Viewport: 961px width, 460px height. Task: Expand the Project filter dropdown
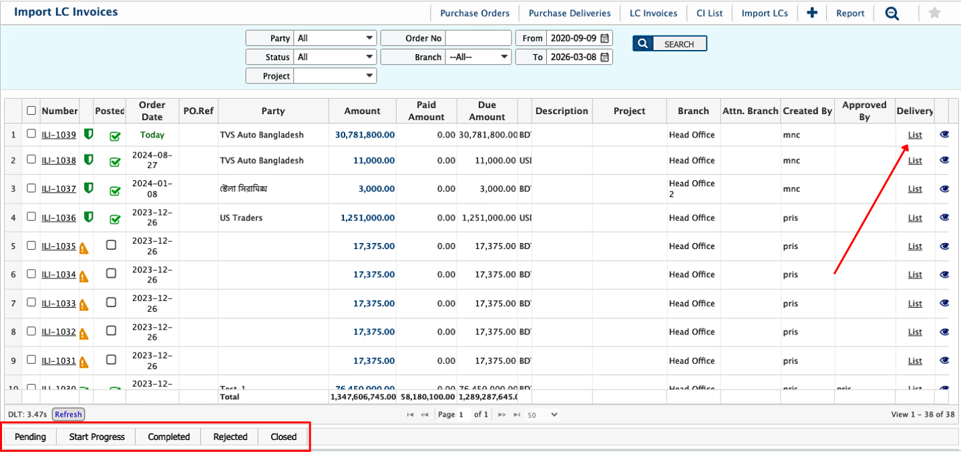coord(335,76)
